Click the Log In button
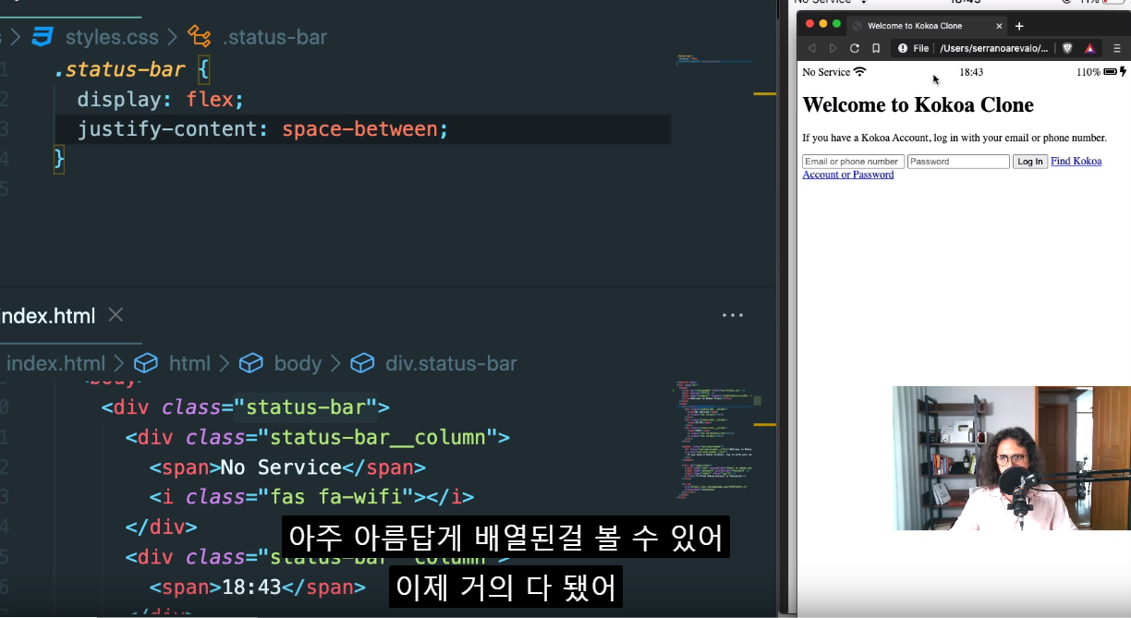The width and height of the screenshot is (1131, 618). point(1029,162)
